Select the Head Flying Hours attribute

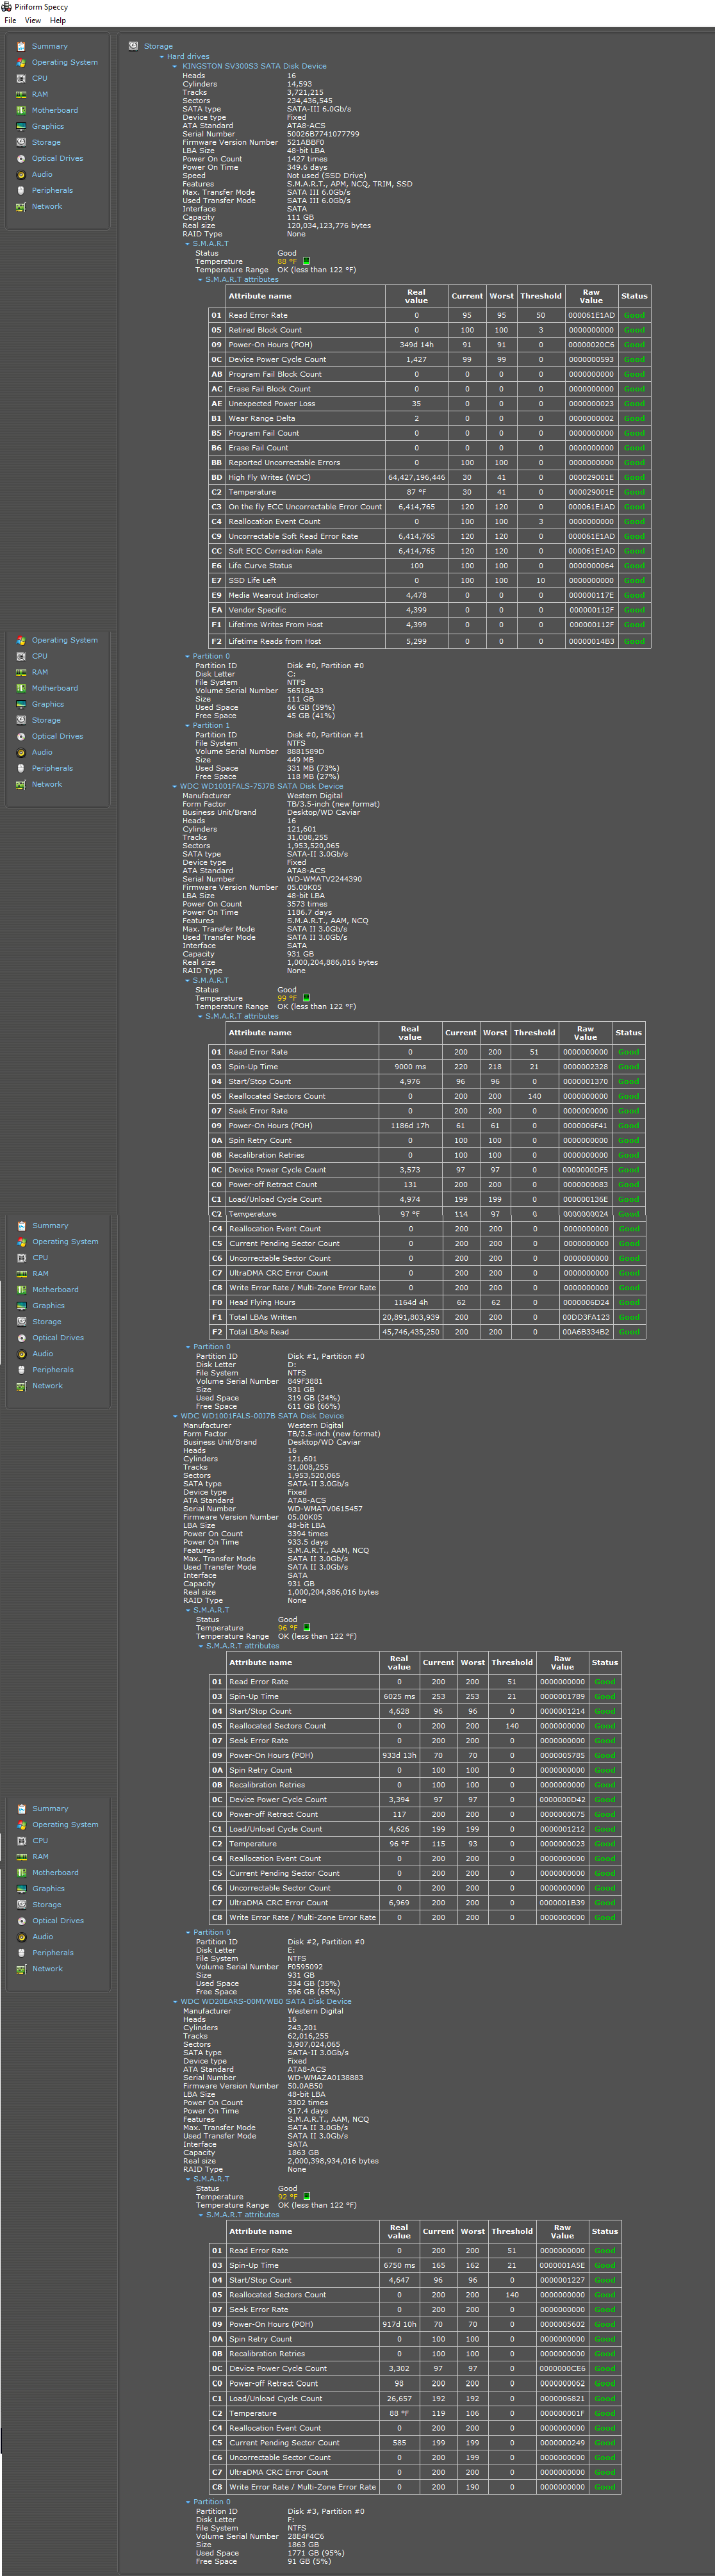(x=426, y=1302)
